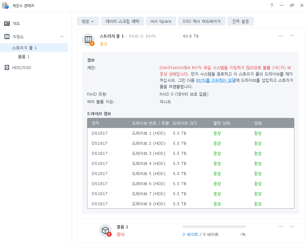Click the 드라이브 번호 / 유형 column header

150,123
